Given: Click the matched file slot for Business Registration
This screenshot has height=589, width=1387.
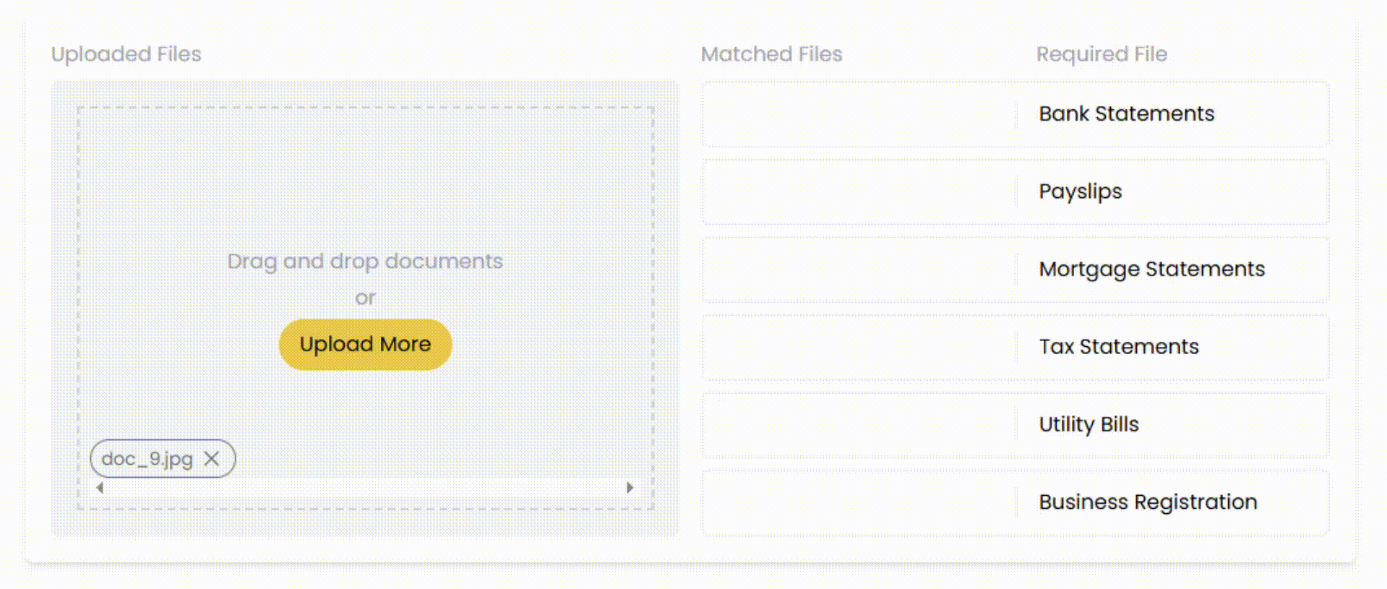Looking at the screenshot, I should click(x=859, y=502).
